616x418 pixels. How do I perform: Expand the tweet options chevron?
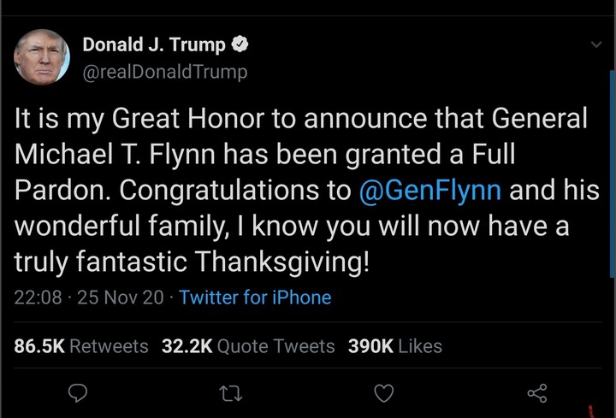tap(596, 45)
